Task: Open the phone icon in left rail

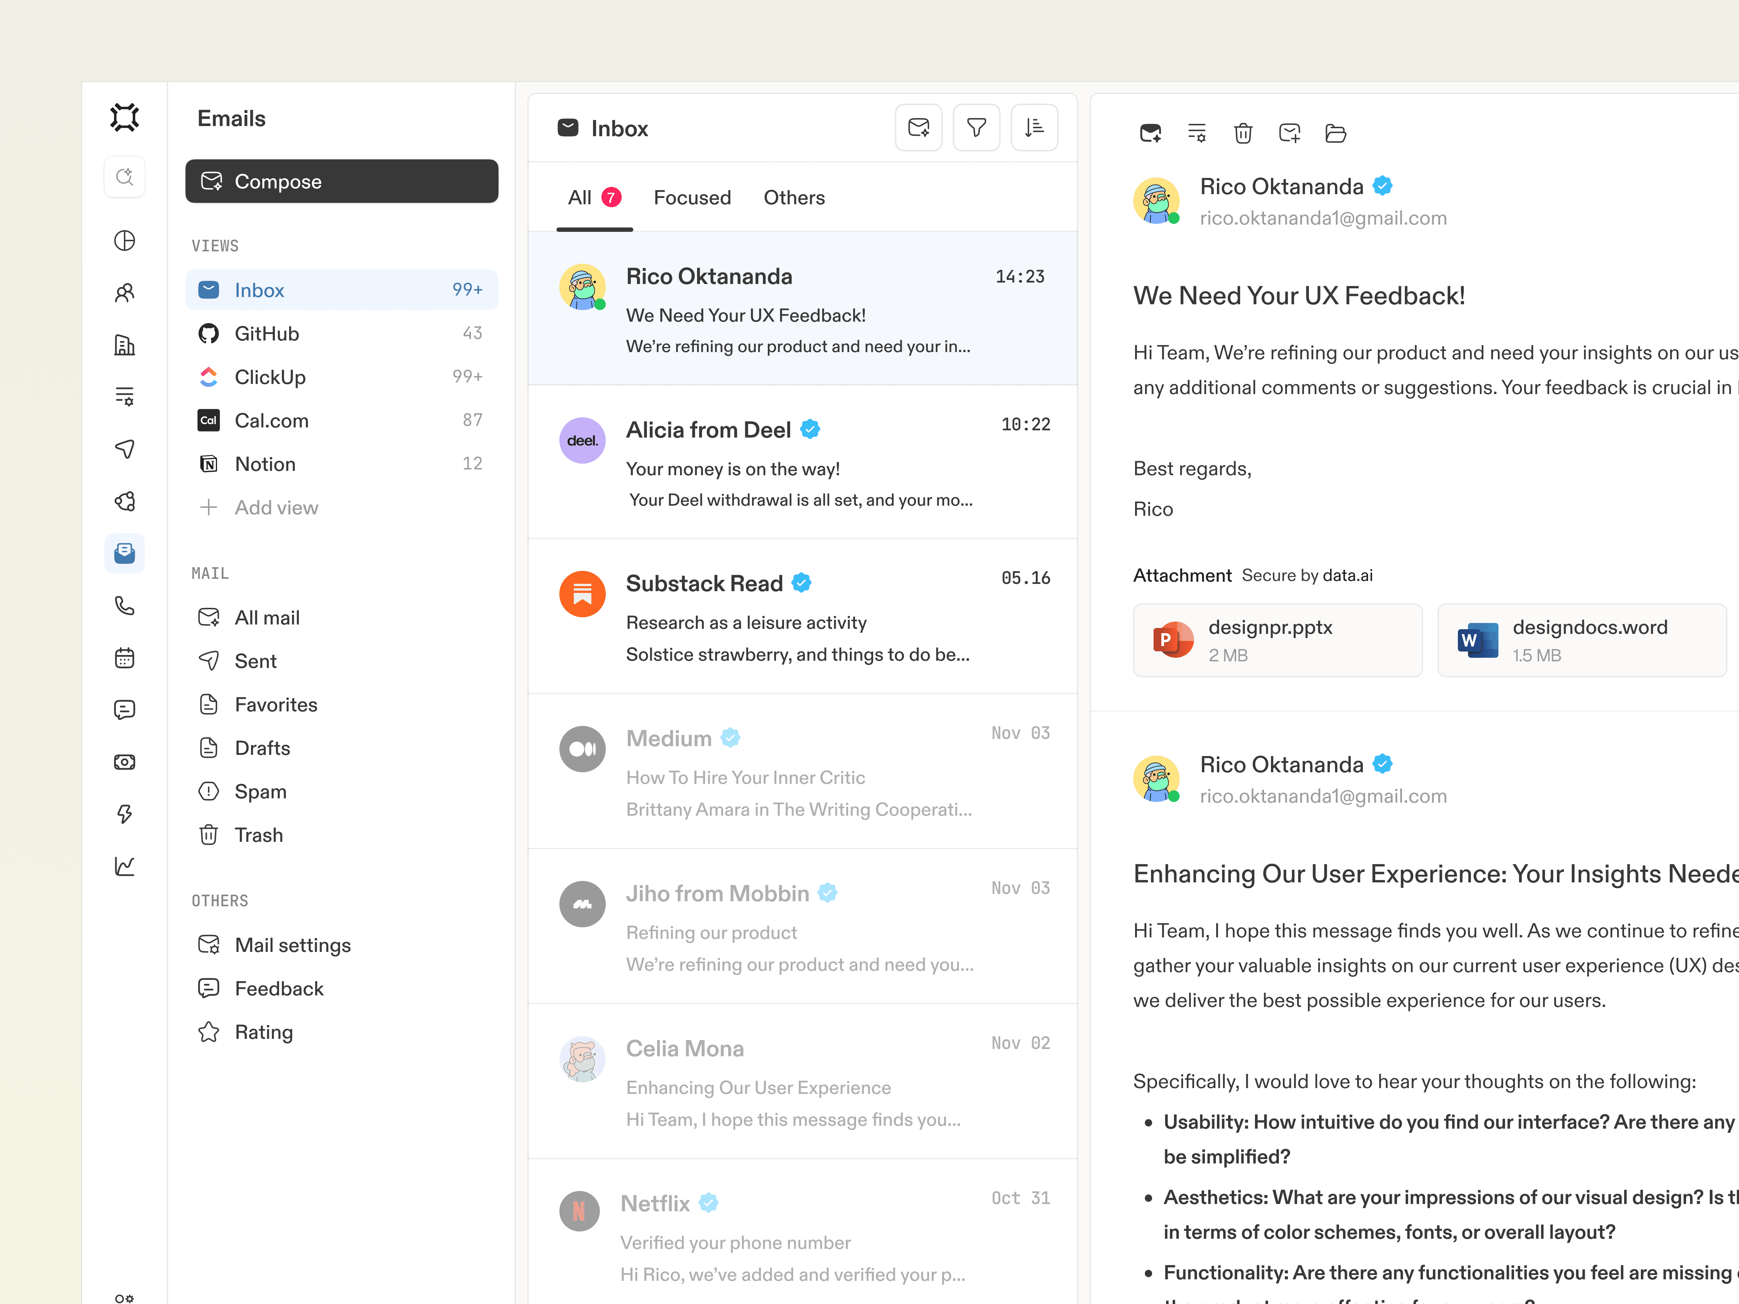Action: pos(124,605)
